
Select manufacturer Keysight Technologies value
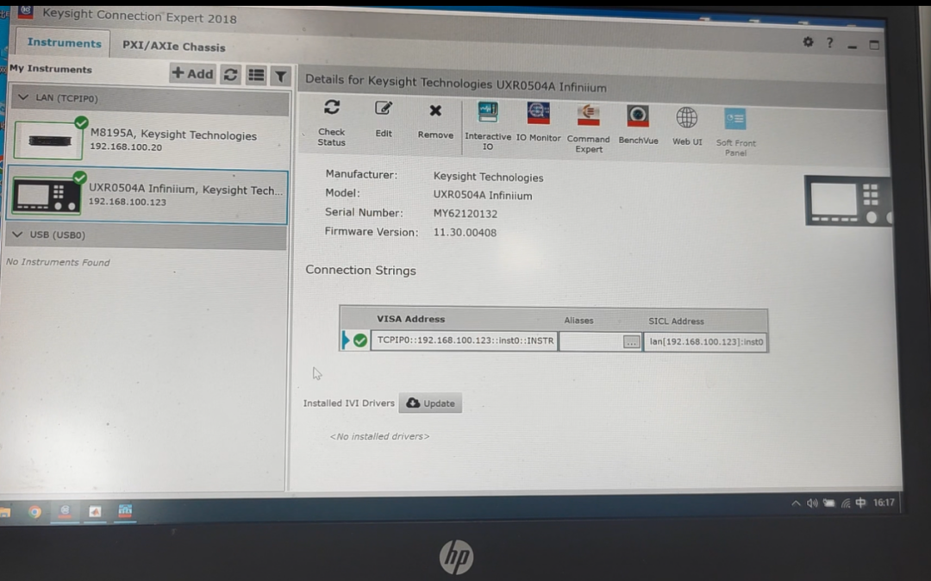[488, 177]
